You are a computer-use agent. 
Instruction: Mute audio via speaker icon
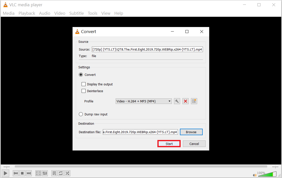tap(254, 175)
